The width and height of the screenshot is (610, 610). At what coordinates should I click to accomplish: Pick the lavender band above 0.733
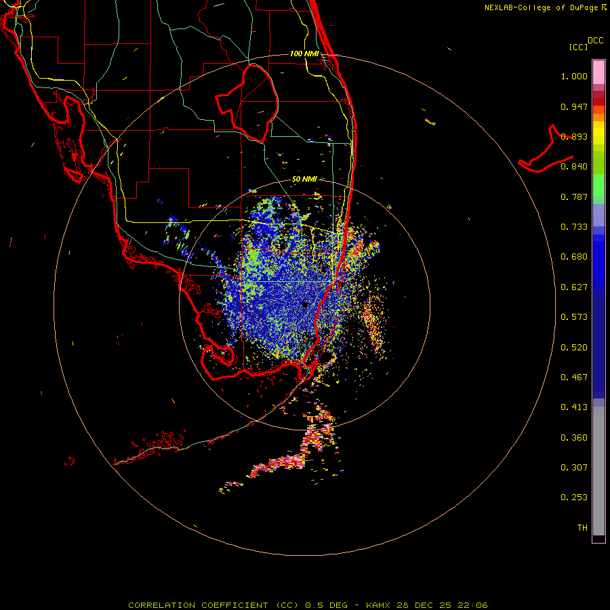[598, 216]
